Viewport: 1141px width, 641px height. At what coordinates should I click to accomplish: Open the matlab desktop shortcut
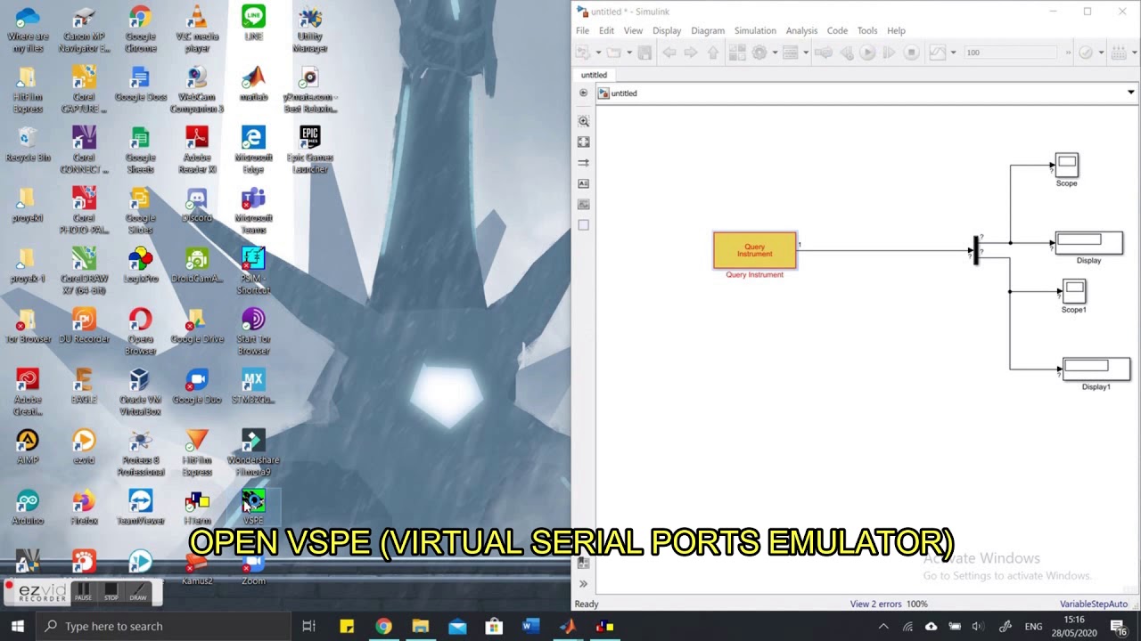253,83
